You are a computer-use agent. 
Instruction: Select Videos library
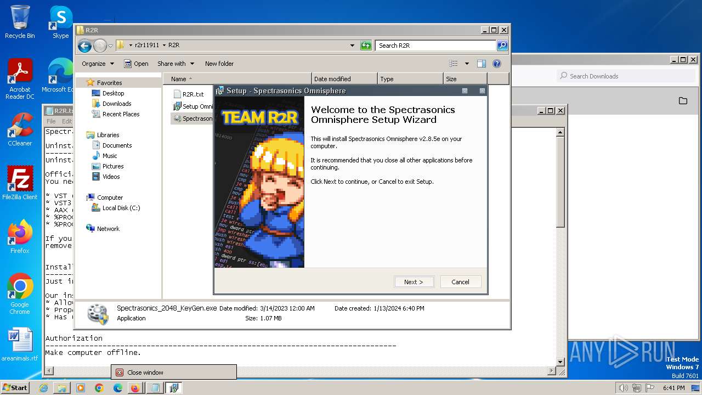tap(111, 177)
